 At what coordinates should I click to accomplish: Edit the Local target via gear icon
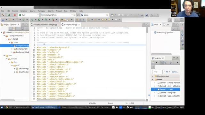click(107, 15)
